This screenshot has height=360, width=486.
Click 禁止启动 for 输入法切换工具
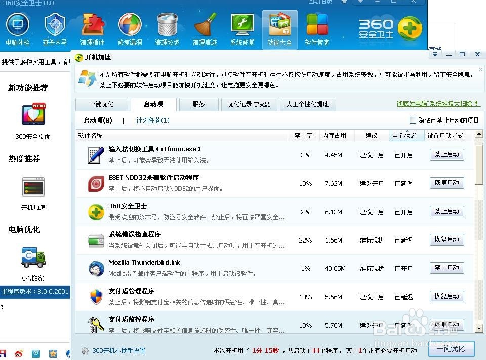447,154
